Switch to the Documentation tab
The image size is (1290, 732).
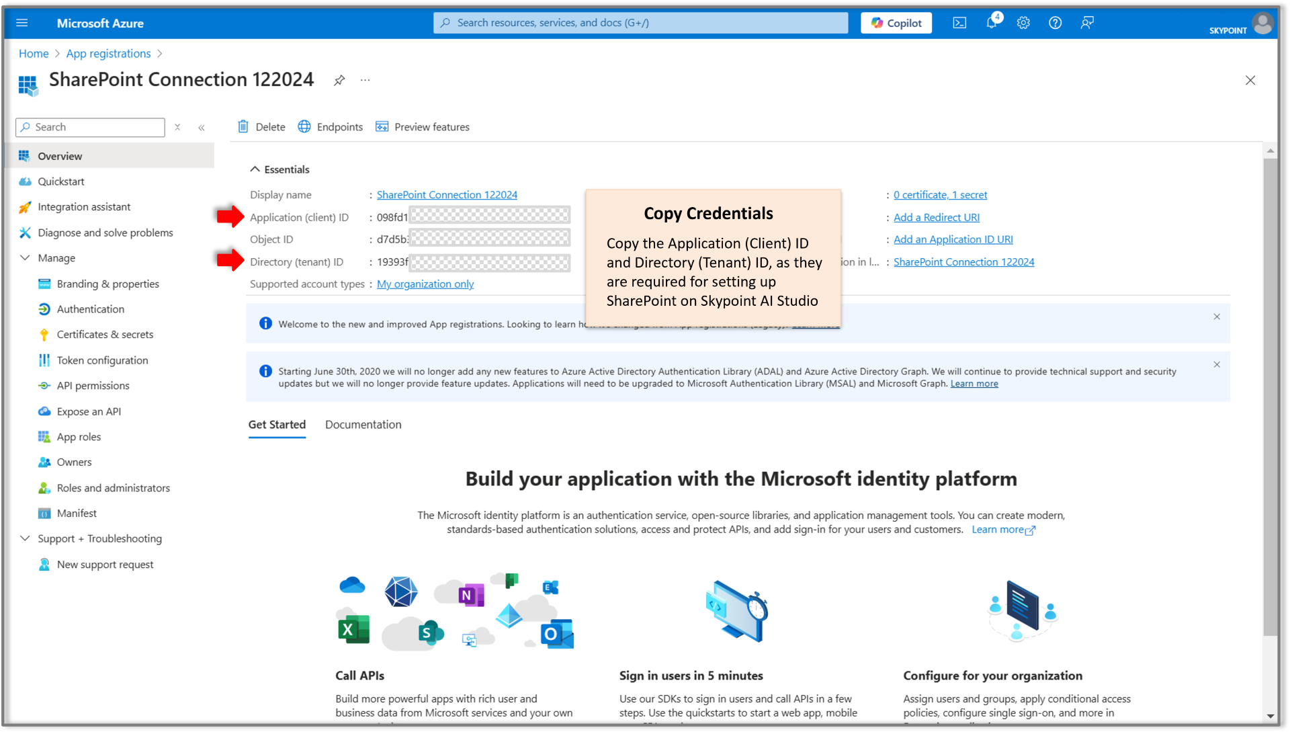pos(363,424)
